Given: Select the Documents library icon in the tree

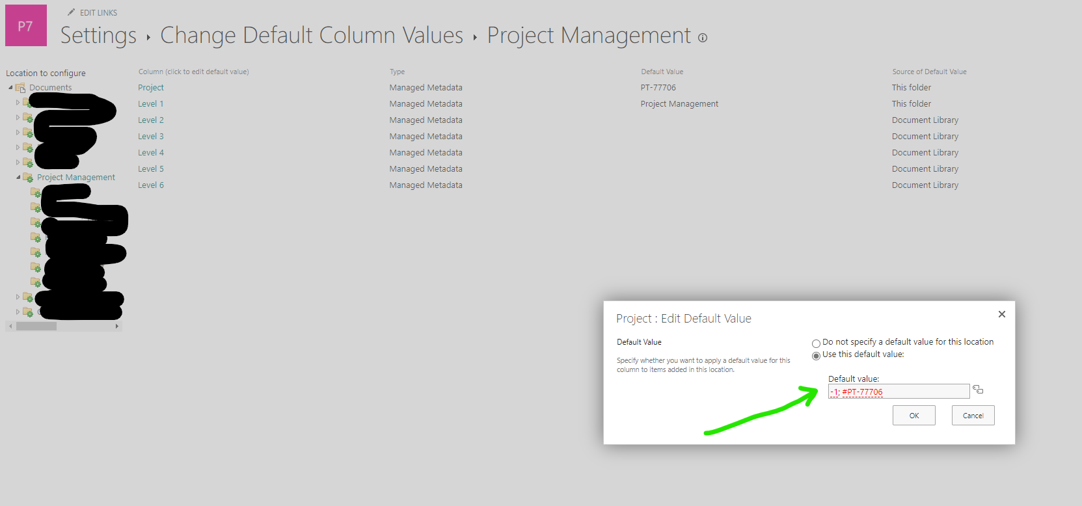Looking at the screenshot, I should (21, 87).
